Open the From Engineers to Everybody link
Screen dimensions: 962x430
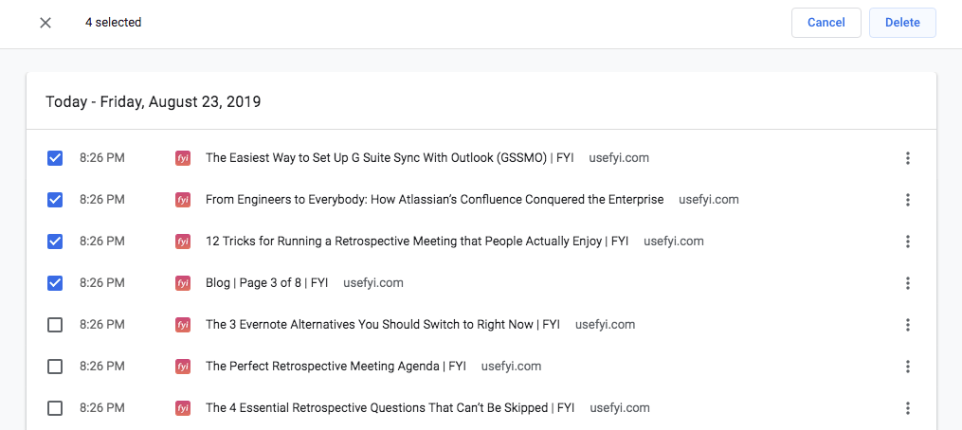pyautogui.click(x=434, y=200)
